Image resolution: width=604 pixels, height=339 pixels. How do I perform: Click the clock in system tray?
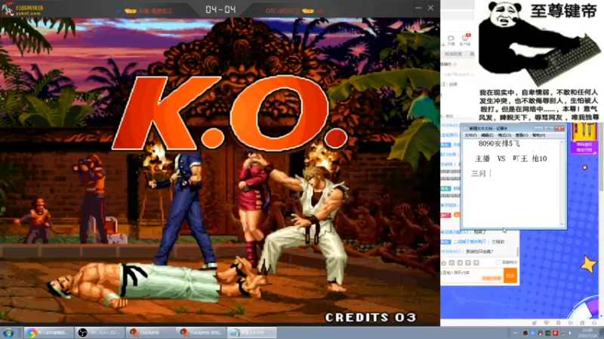tap(587, 333)
